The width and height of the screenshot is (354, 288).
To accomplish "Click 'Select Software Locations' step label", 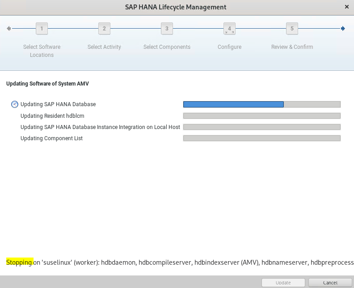I will [42, 51].
